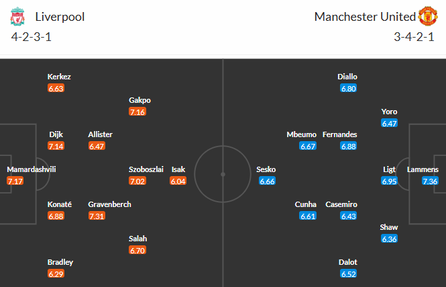This screenshot has width=446, height=287.
Task: Click Liverpool's 4-2-3-1 formation label
Action: 32,37
